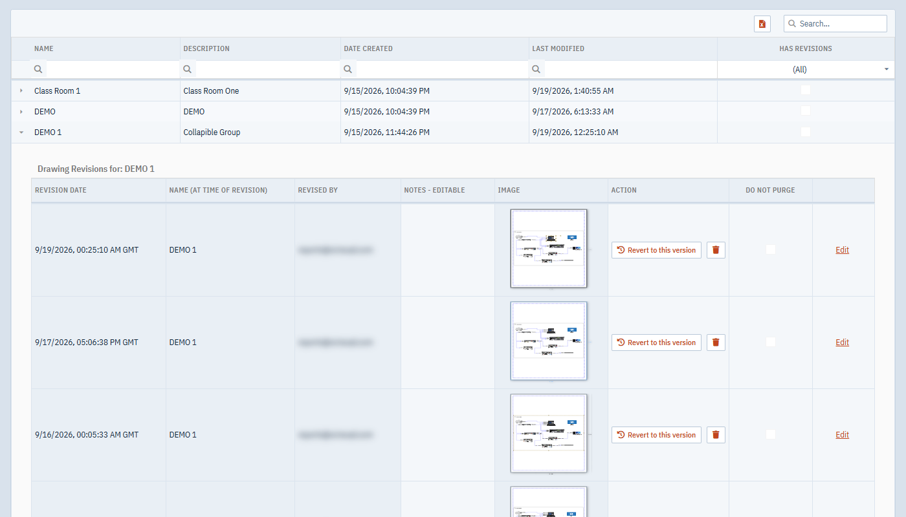Click the '9/17/2026, 6:13:33 AM' cell
Screen dimensions: 906x517
623,112
